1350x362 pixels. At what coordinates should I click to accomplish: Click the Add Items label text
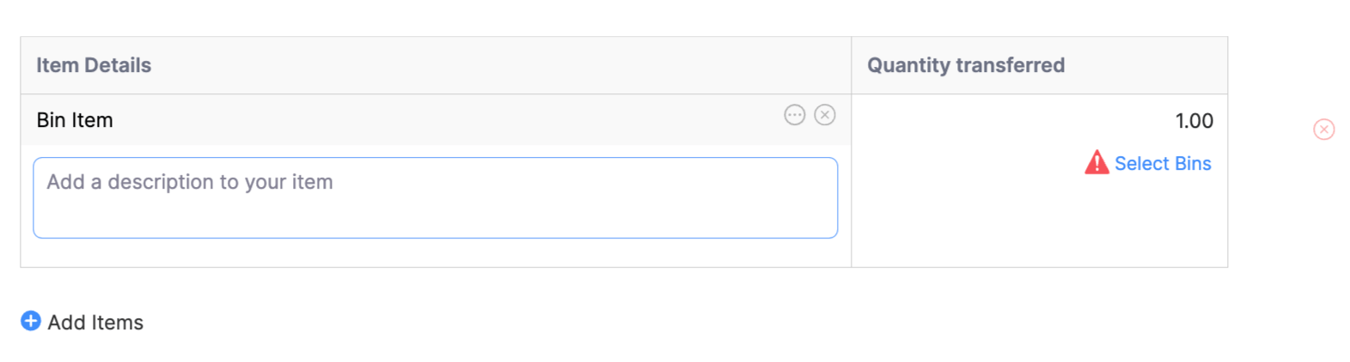click(95, 323)
